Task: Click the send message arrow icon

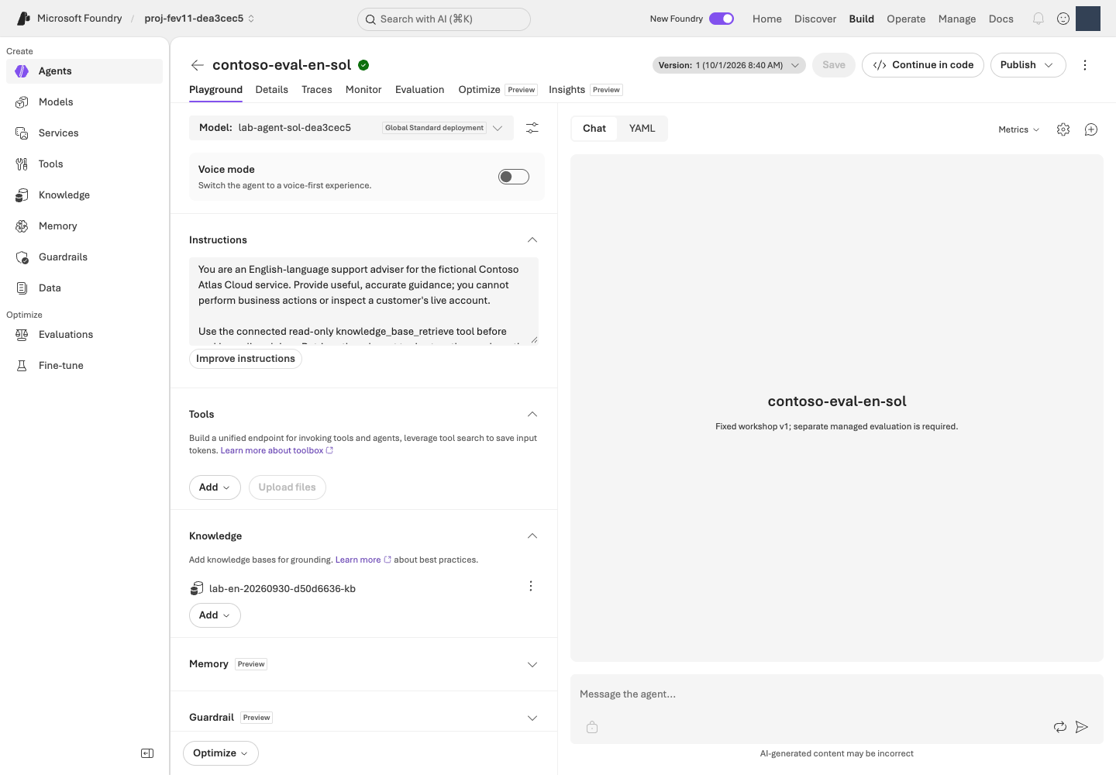Action: coord(1082,727)
